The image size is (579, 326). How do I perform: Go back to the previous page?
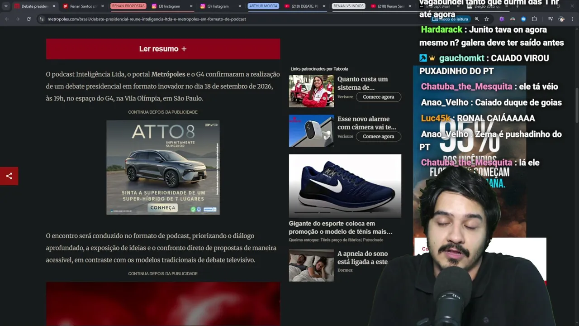point(7,19)
